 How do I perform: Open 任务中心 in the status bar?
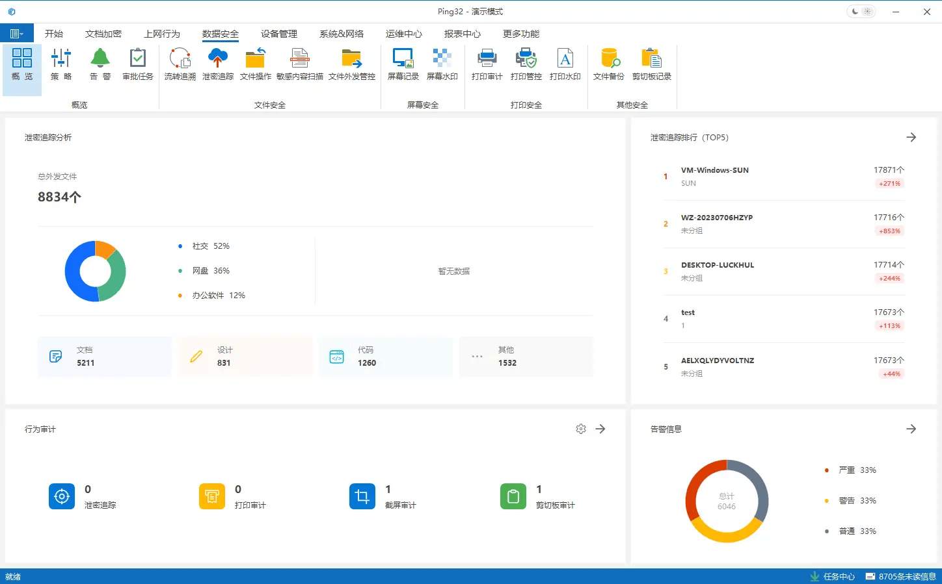point(833,576)
